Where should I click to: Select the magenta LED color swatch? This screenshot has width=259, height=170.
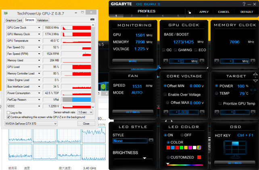[x=190, y=147]
